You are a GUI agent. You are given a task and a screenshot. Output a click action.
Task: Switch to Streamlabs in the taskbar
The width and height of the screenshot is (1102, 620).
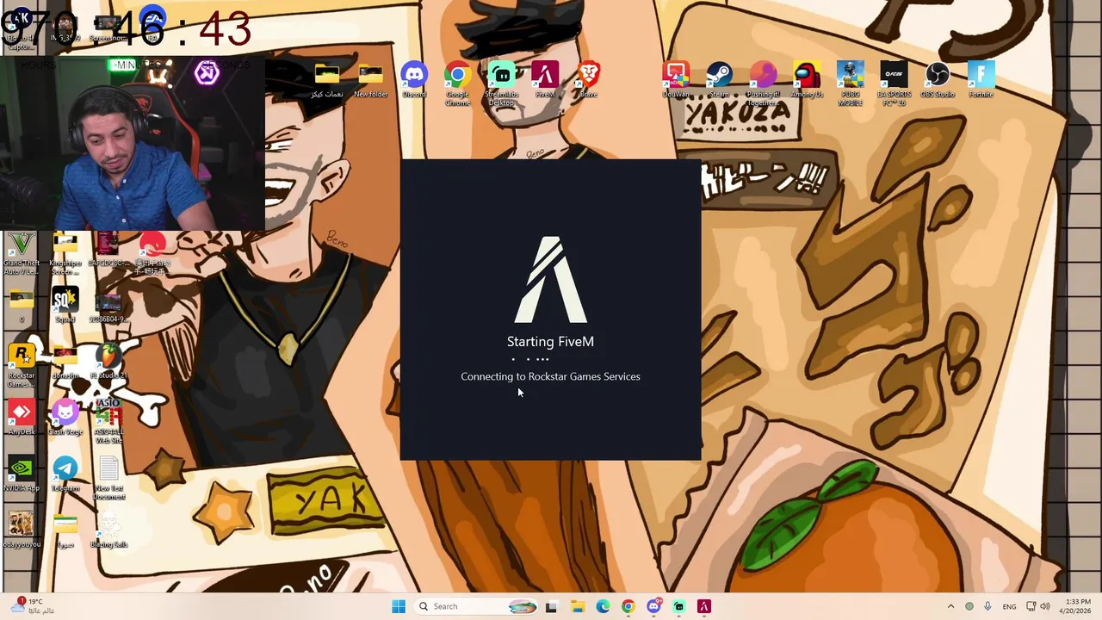678,606
